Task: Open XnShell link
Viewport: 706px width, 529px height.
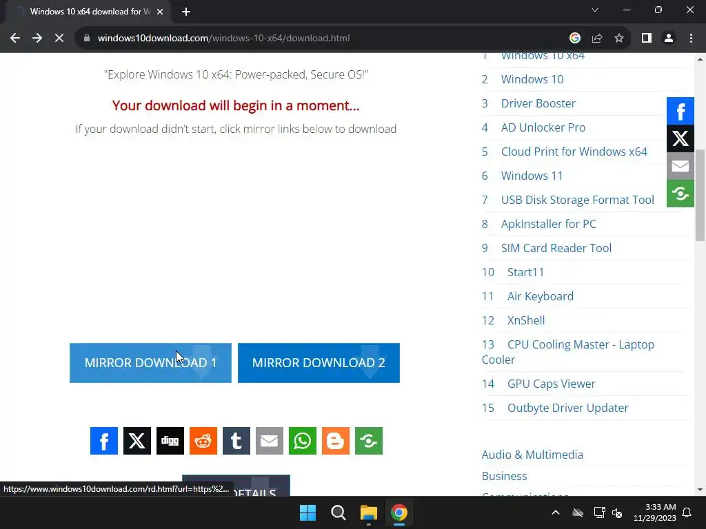Action: (526, 320)
